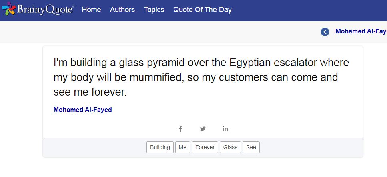
Task: Share the quote on LinkedIn
Action: tap(225, 129)
